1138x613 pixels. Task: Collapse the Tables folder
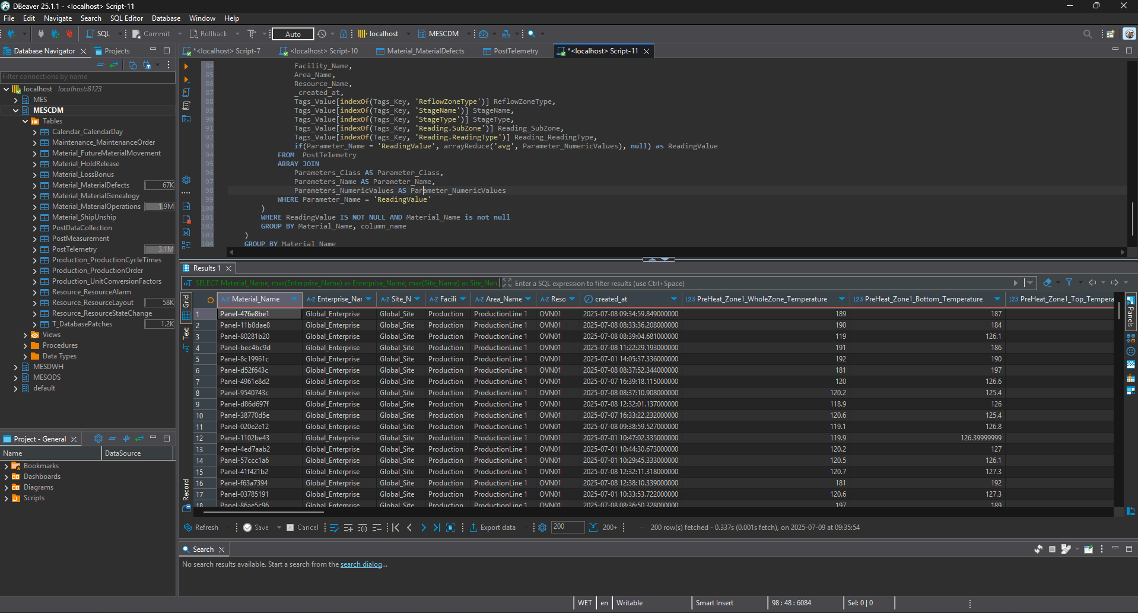[x=26, y=121]
